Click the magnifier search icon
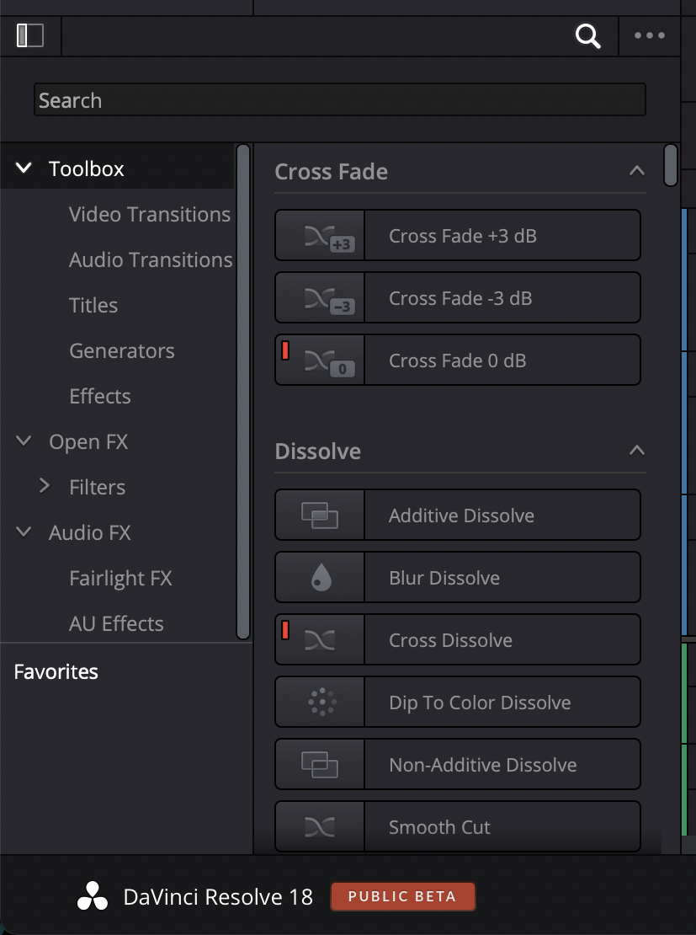Viewport: 696px width, 935px height. point(587,35)
